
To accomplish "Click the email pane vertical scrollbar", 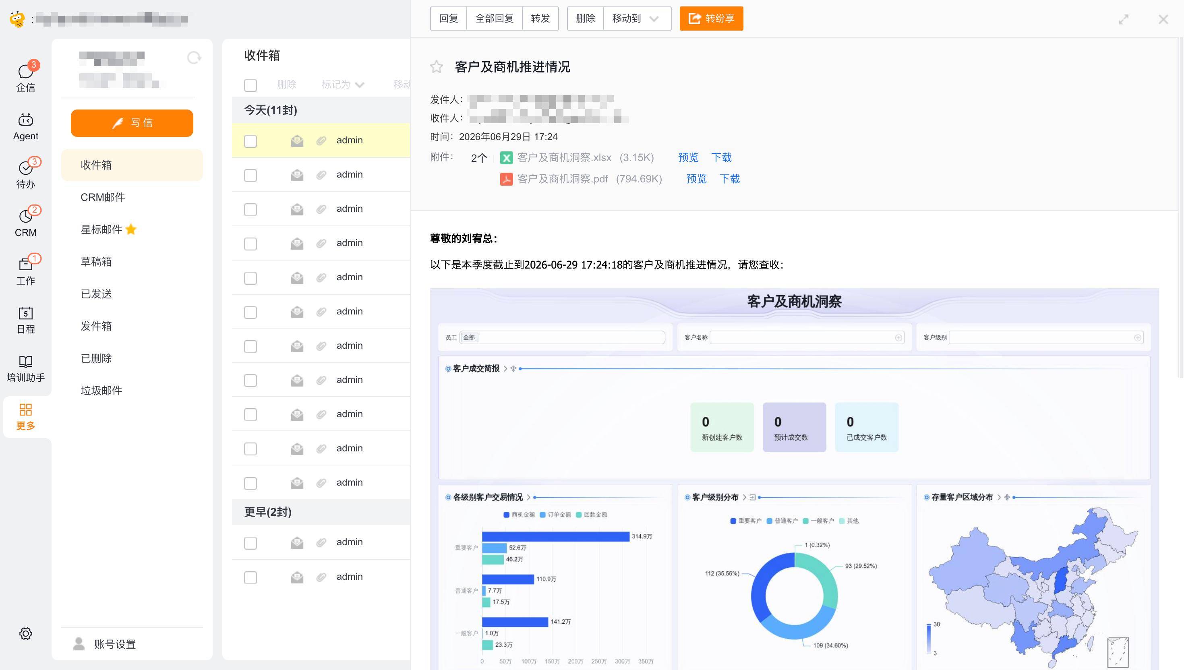I will (x=1181, y=207).
